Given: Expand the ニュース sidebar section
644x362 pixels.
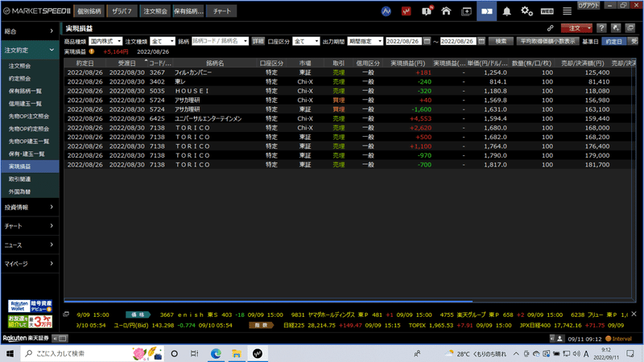Looking at the screenshot, I should coord(29,245).
